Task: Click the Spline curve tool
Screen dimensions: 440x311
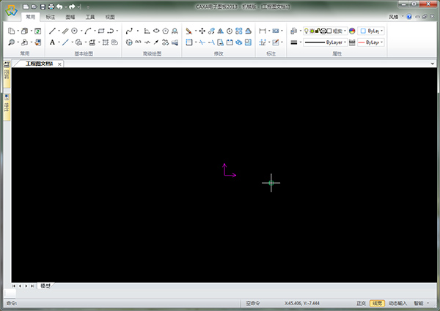Action: click(129, 31)
